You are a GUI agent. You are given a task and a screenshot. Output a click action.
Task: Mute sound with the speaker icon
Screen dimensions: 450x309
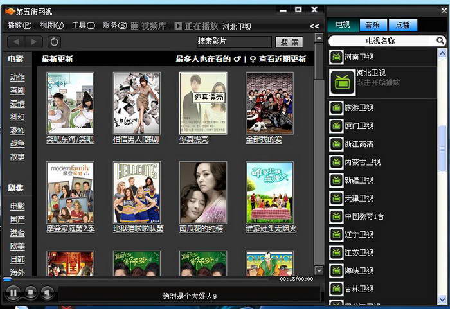[x=47, y=292]
